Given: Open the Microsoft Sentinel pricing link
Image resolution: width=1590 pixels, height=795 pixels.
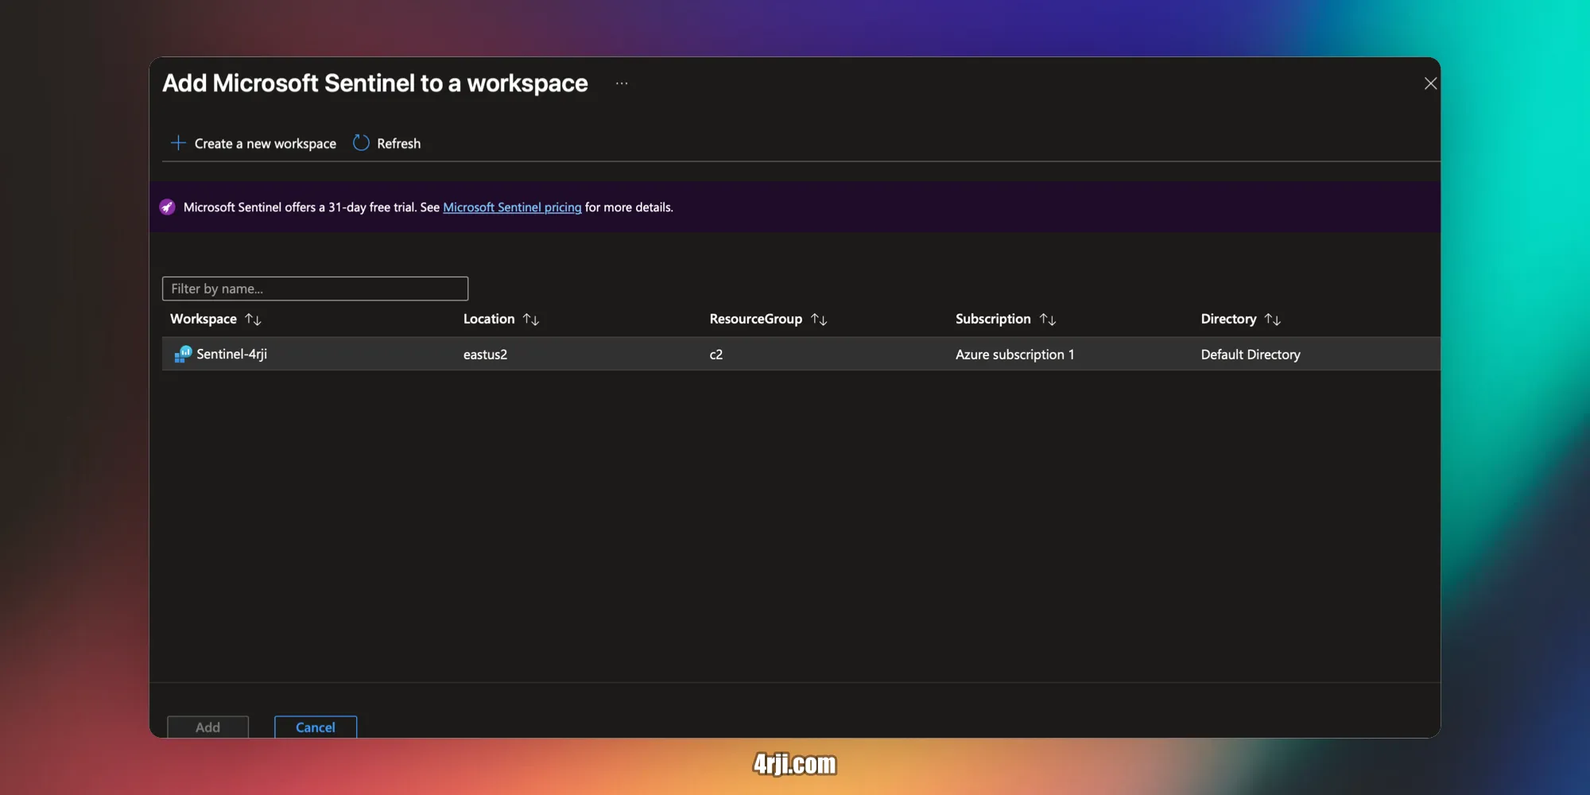Looking at the screenshot, I should tap(512, 207).
